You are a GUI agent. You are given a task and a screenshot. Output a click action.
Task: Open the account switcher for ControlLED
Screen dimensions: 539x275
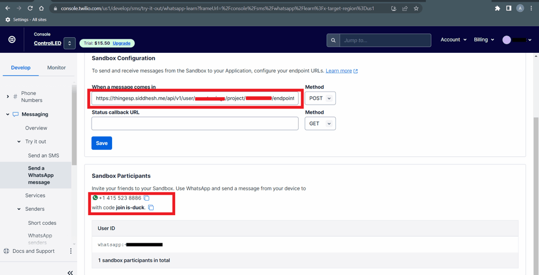pos(70,43)
